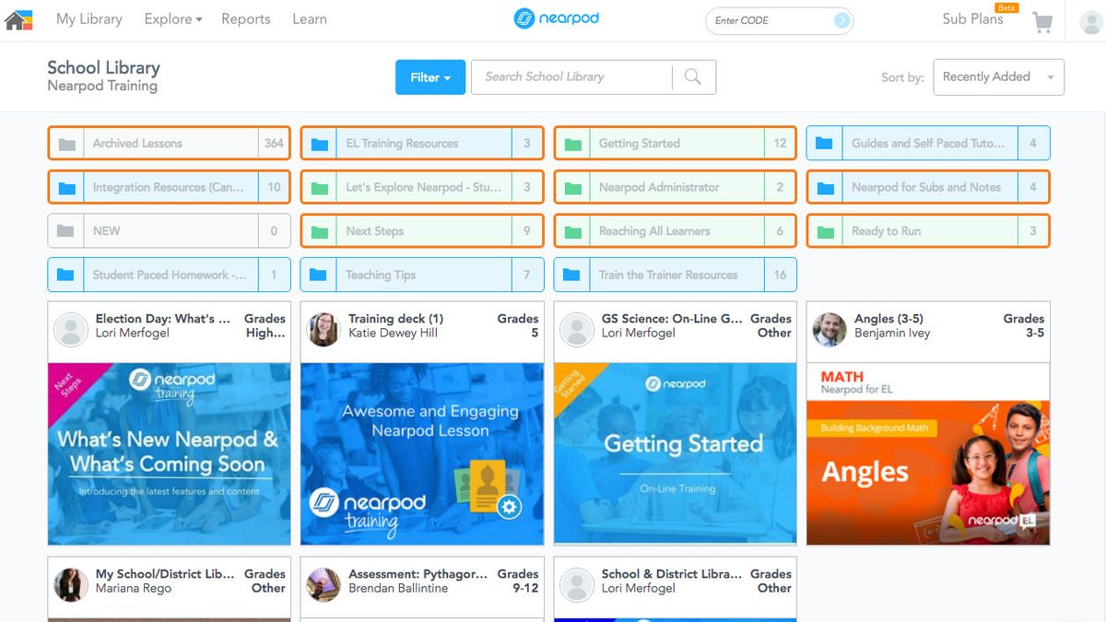
Task: Open the shopping cart
Action: [x=1042, y=20]
